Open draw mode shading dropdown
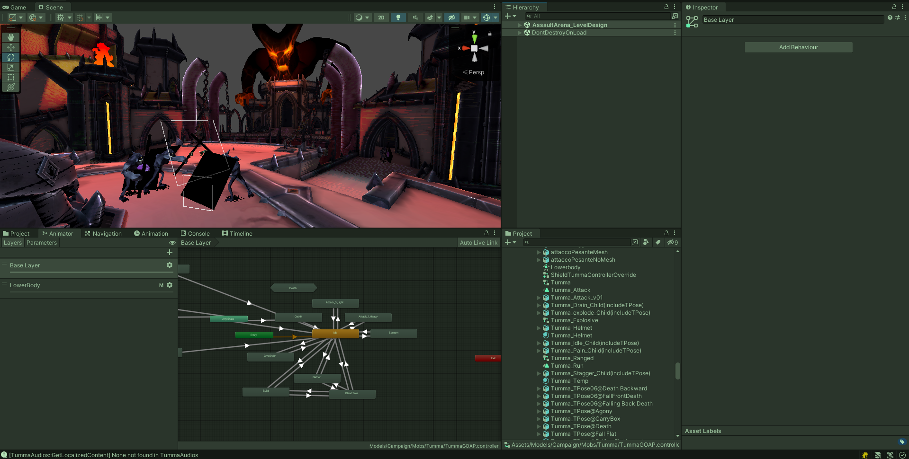This screenshot has height=459, width=909. click(x=362, y=18)
